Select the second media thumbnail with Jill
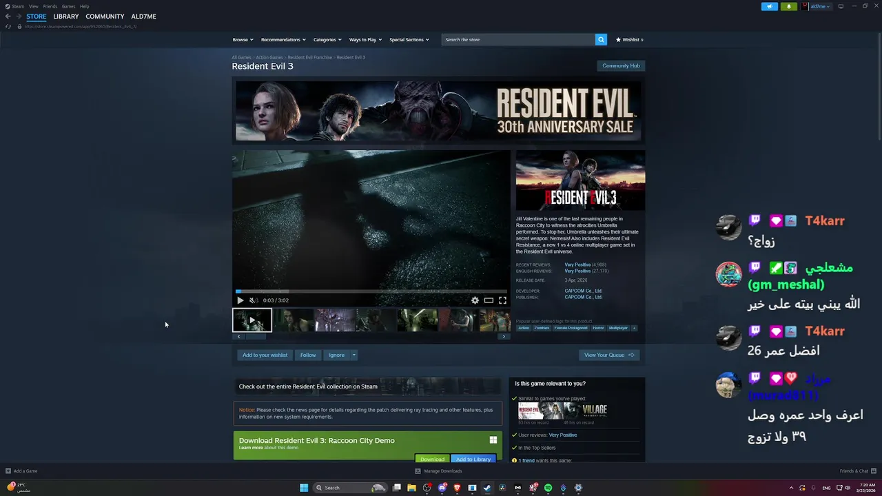The image size is (882, 496). point(294,320)
